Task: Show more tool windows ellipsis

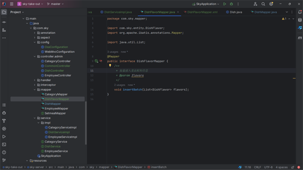Action: click(4, 38)
